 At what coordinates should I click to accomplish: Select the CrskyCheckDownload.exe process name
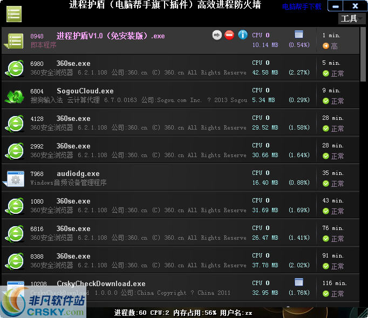click(x=101, y=283)
